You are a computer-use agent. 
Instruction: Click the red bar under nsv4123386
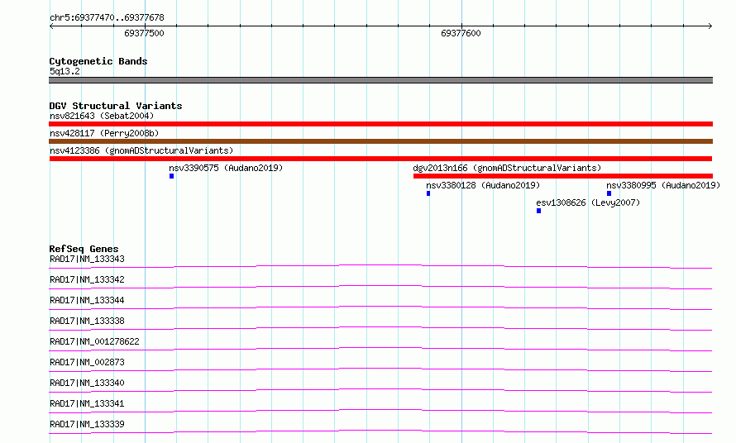[380, 159]
